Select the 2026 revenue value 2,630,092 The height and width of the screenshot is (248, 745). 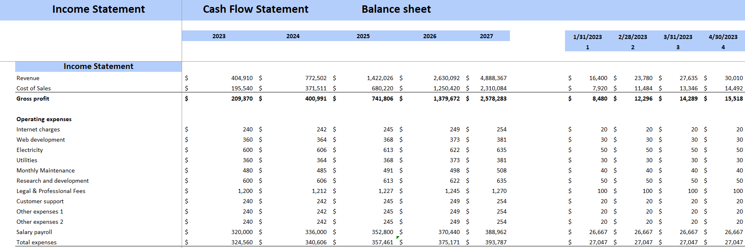pos(447,78)
